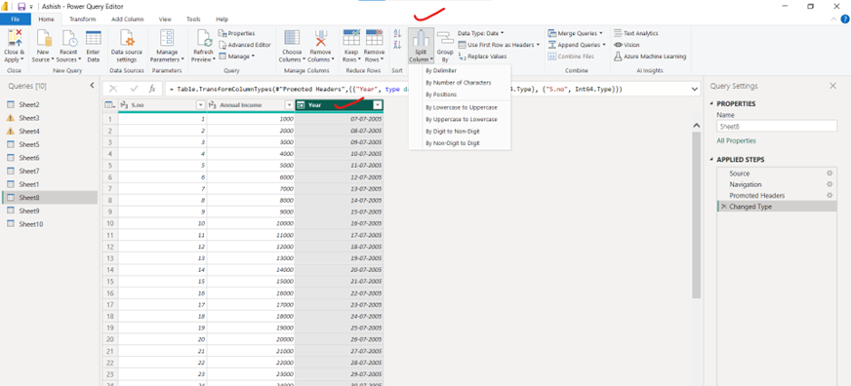Image resolution: width=851 pixels, height=386 pixels.
Task: Click the fx formula icon
Action: 152,89
